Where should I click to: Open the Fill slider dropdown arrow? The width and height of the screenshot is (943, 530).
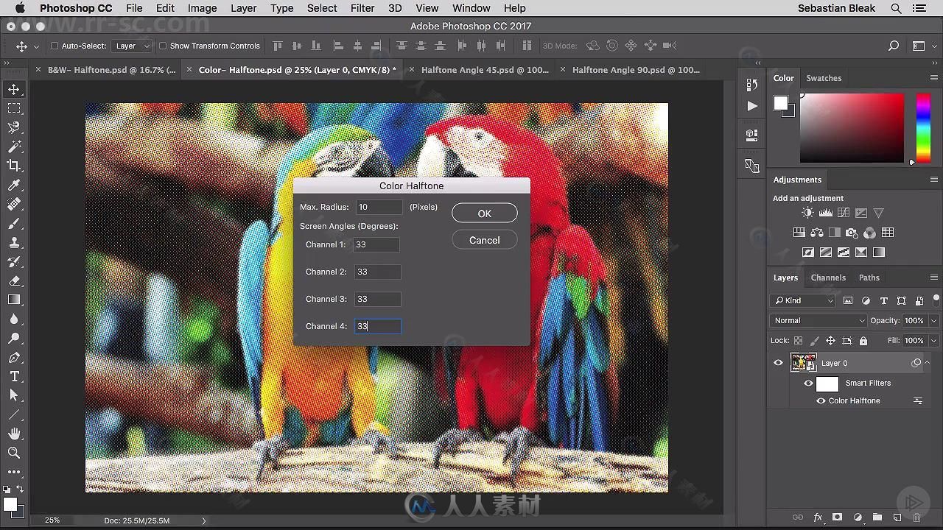point(933,341)
